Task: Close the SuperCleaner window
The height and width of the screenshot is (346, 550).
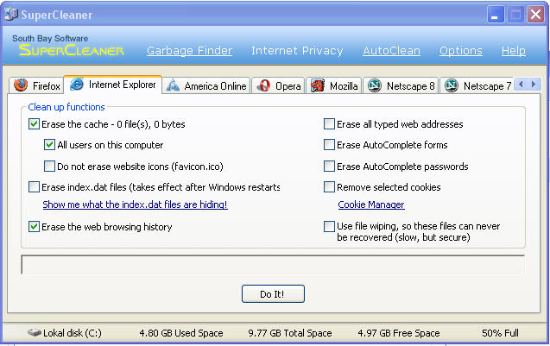Action: pos(535,15)
